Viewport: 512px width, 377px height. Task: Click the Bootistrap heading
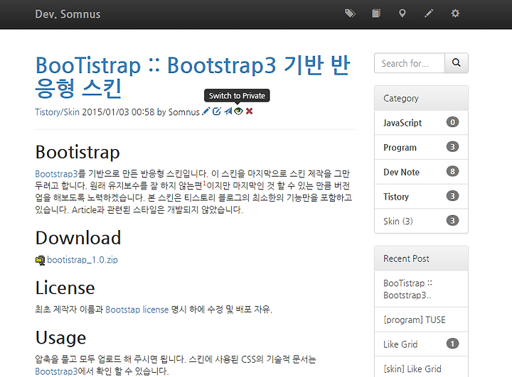(x=78, y=152)
